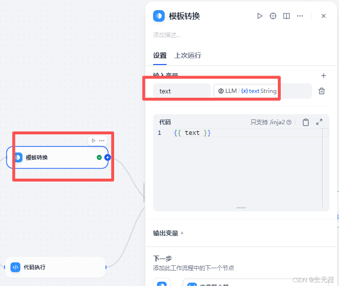Viewport: 339px width, 286px height.
Task: Switch to the 上次运行 tab
Action: [x=188, y=55]
